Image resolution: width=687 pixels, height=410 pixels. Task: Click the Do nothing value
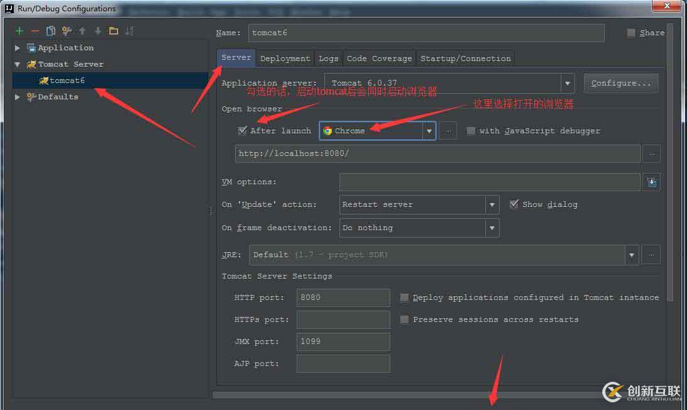(x=368, y=228)
